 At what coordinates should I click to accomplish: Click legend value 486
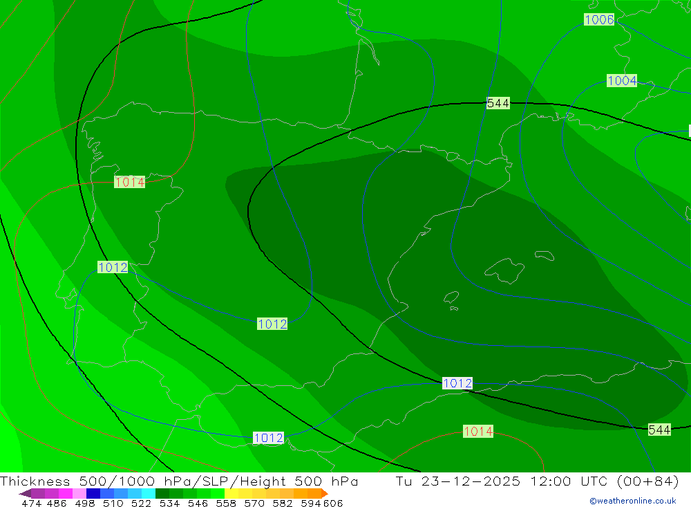coord(57,503)
